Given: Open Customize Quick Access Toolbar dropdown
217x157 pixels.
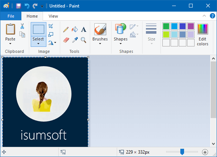Looking at the screenshot, I should [42, 6].
